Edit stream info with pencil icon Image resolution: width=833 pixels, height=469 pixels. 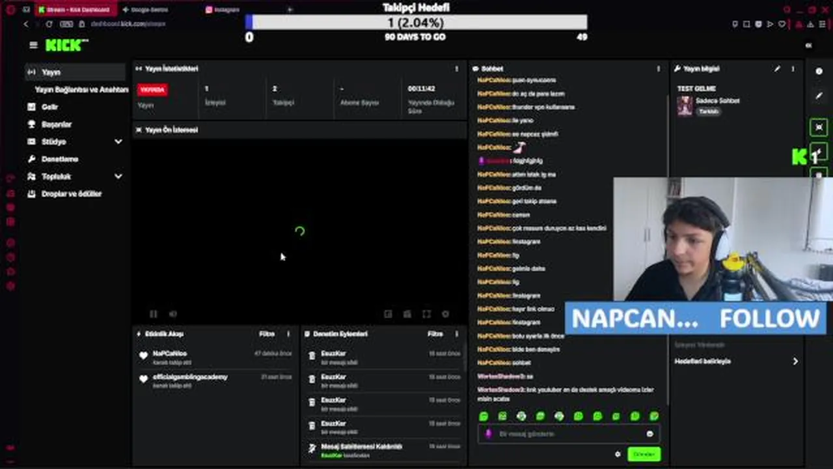pyautogui.click(x=777, y=68)
